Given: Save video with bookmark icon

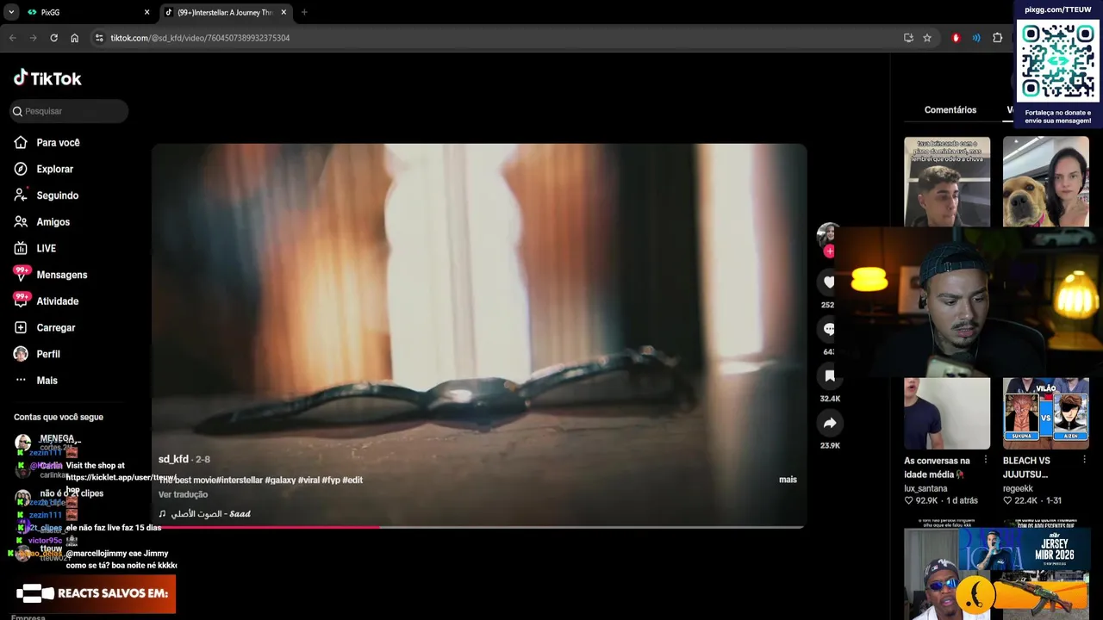Looking at the screenshot, I should pos(828,375).
